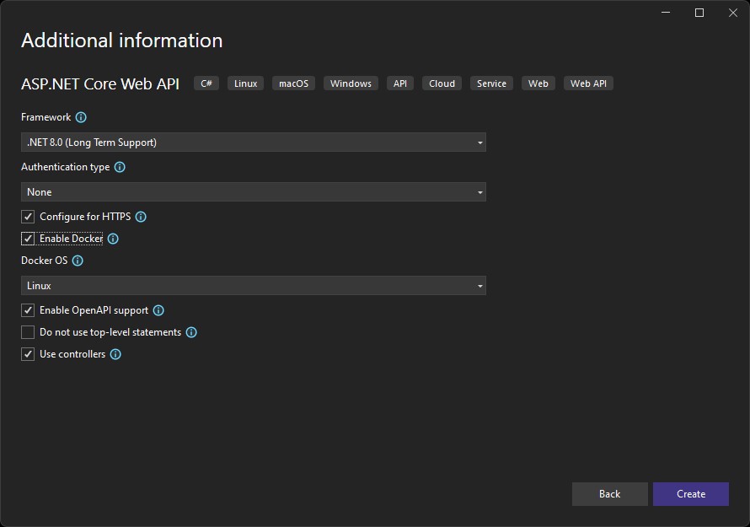Open the Docker OS dropdown (Linux)
The width and height of the screenshot is (750, 527).
pos(254,285)
